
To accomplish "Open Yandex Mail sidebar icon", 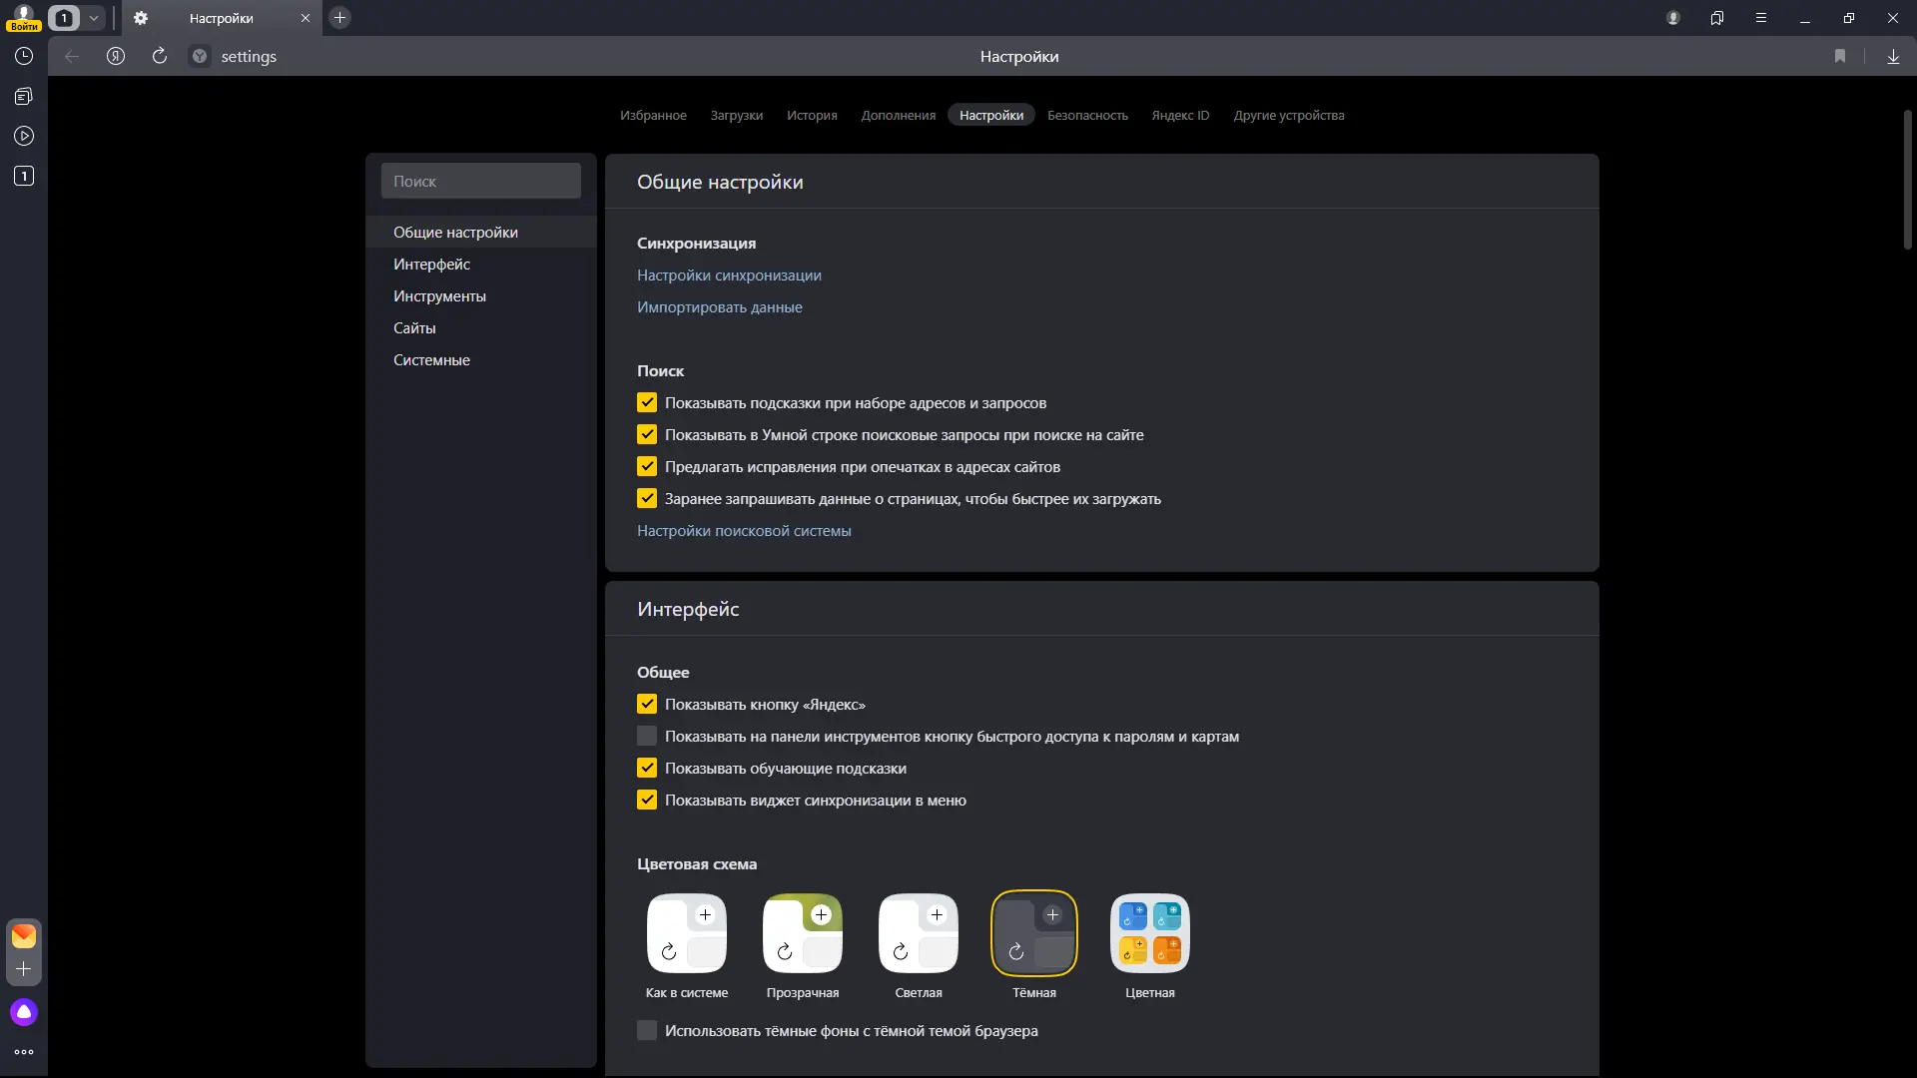I will [x=24, y=936].
